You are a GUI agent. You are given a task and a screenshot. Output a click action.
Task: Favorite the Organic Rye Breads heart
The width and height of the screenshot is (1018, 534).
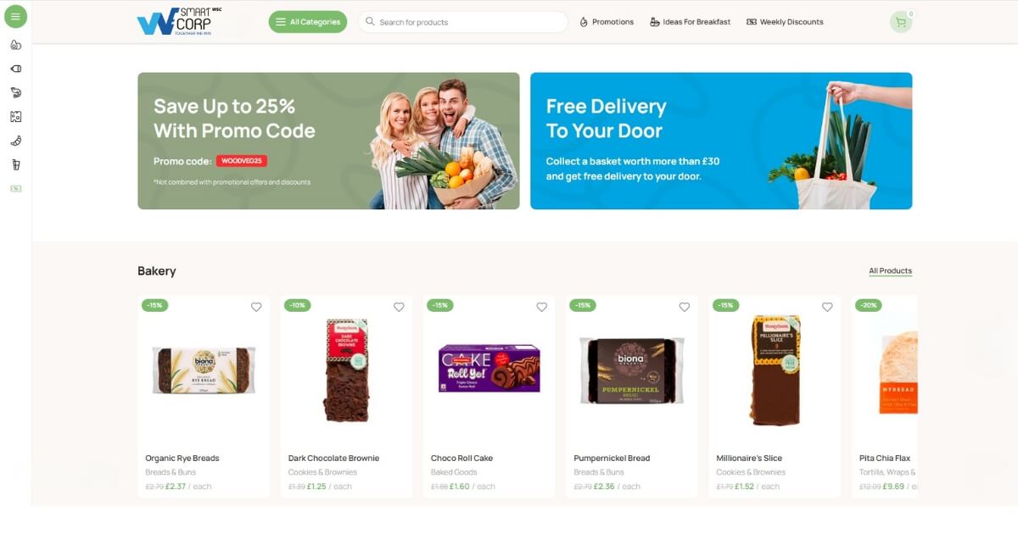(x=256, y=307)
